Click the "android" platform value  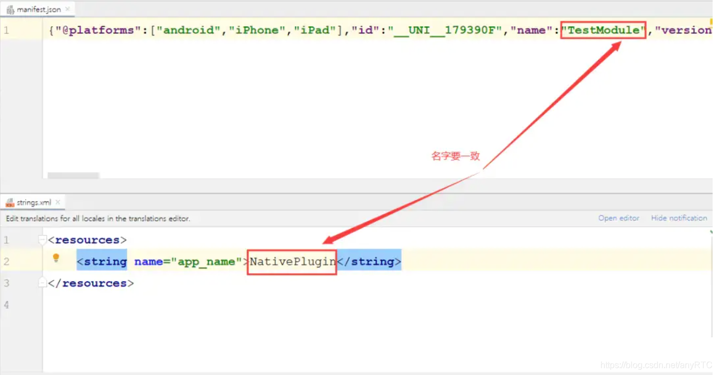pos(188,30)
